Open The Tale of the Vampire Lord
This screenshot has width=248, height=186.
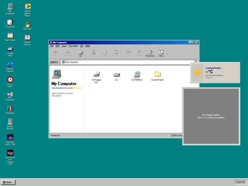tap(10, 157)
